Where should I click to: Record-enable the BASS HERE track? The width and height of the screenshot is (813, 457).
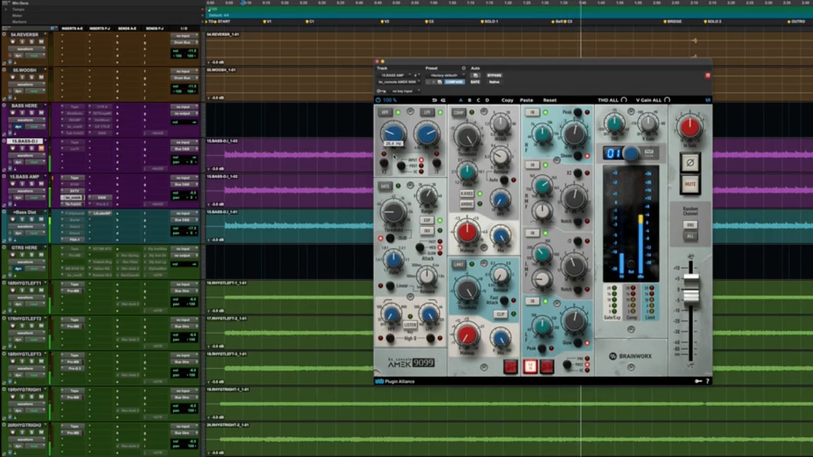(x=13, y=113)
